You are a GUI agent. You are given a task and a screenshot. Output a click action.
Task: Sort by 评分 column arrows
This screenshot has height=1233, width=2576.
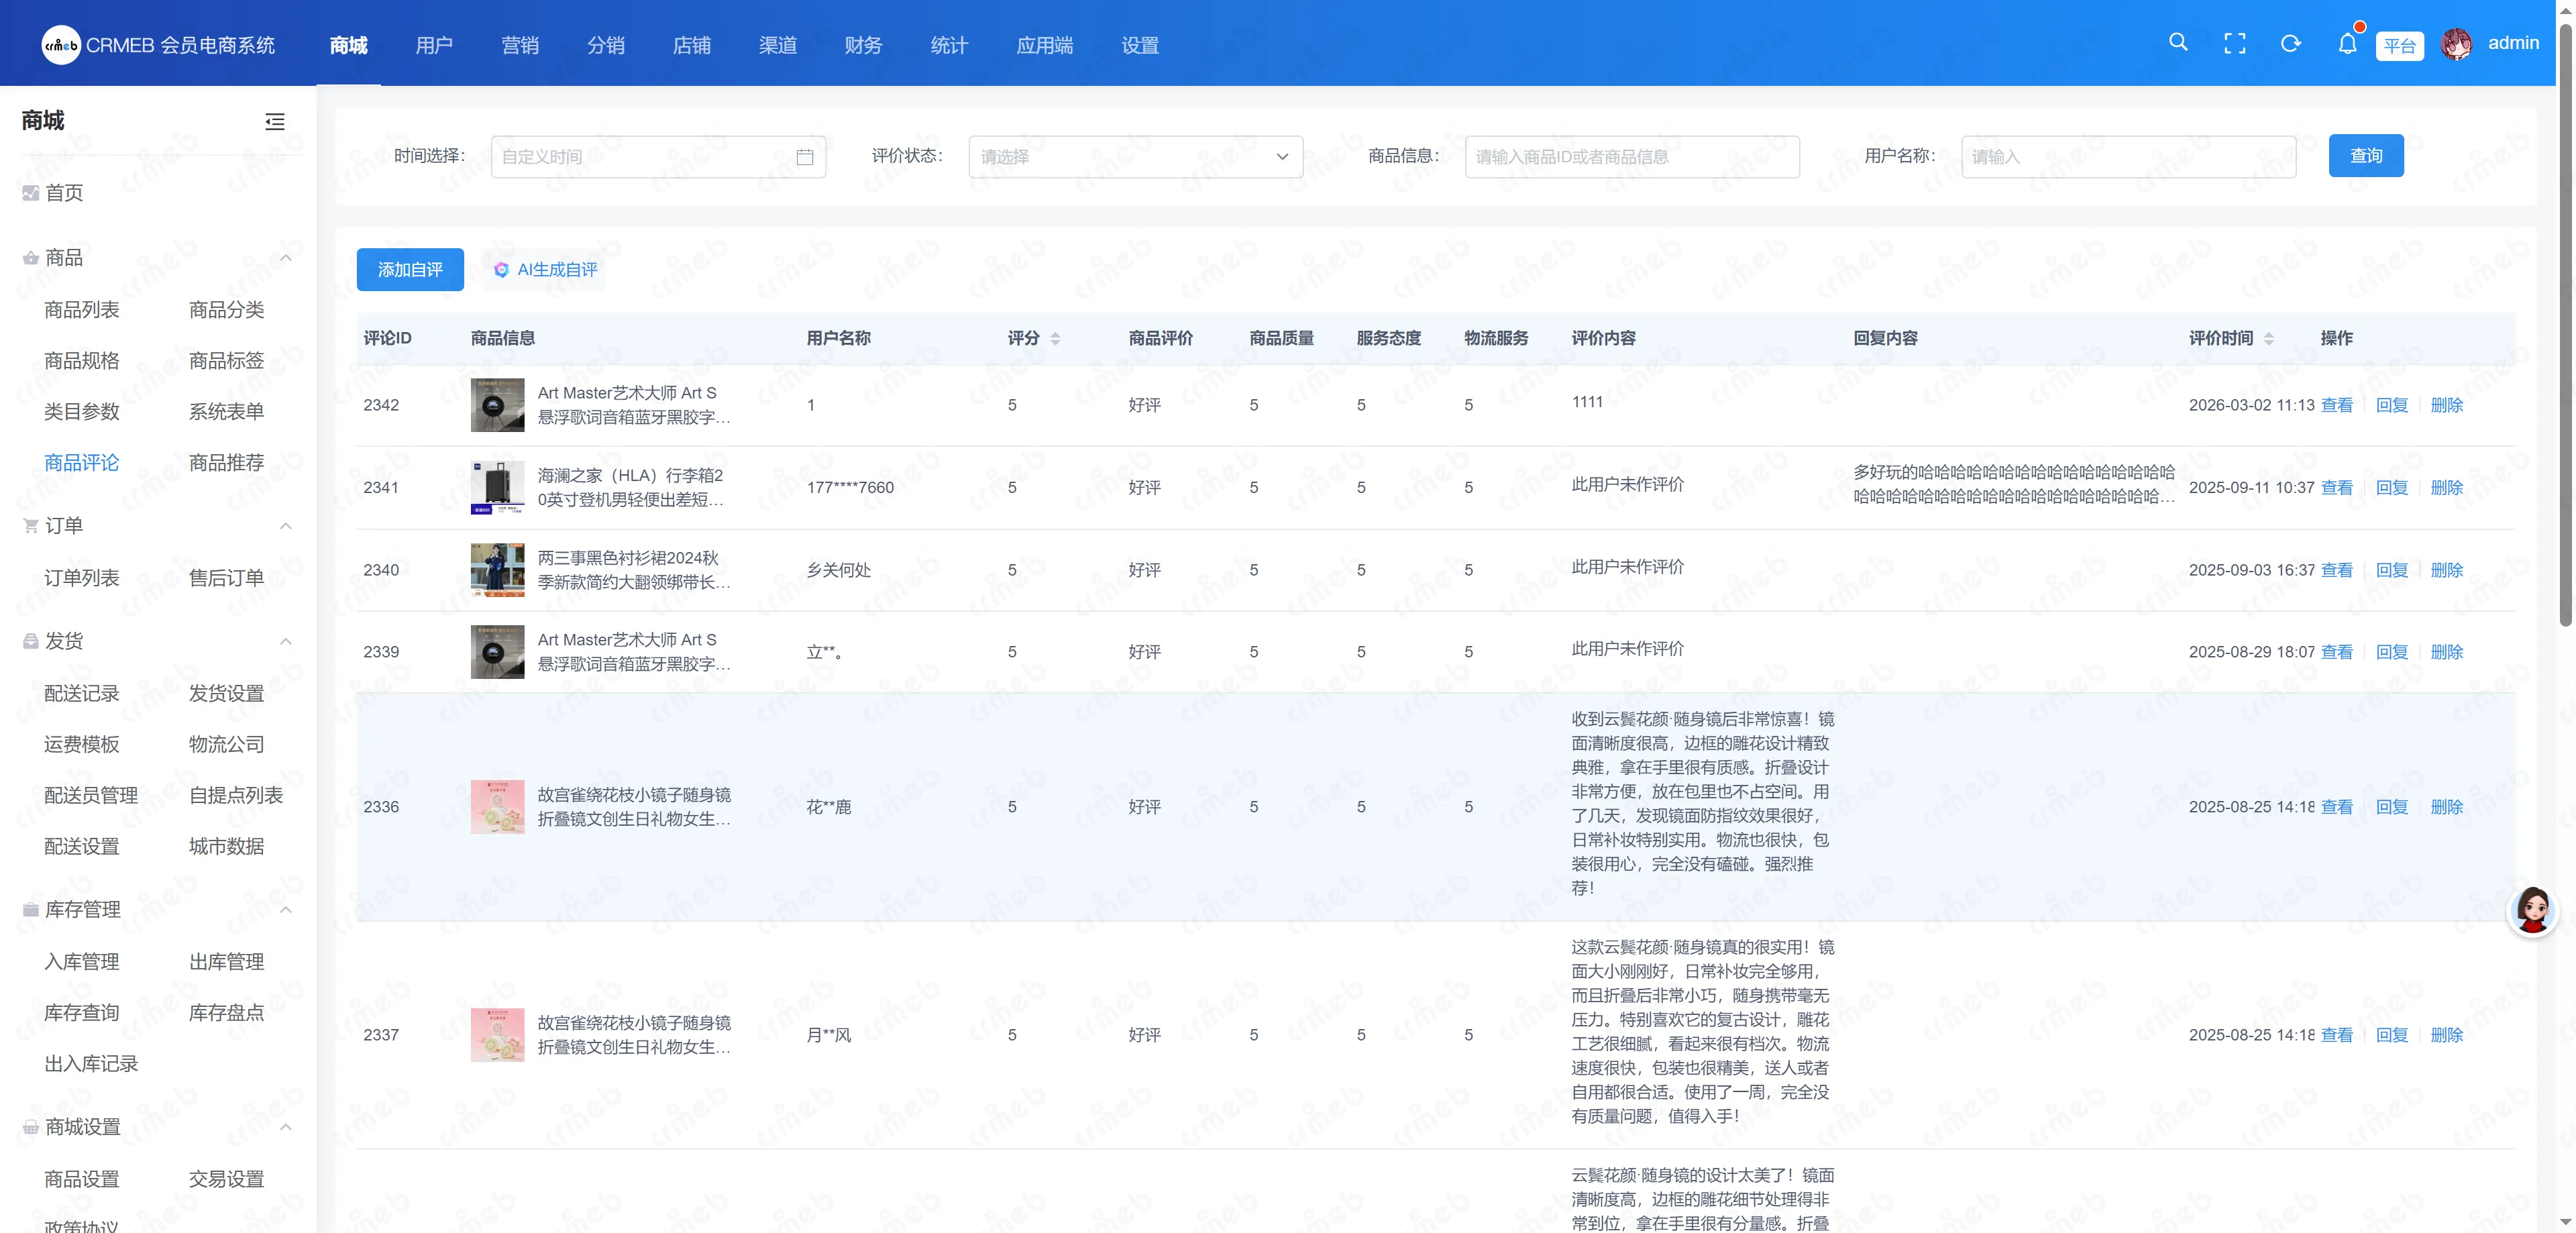click(1055, 338)
